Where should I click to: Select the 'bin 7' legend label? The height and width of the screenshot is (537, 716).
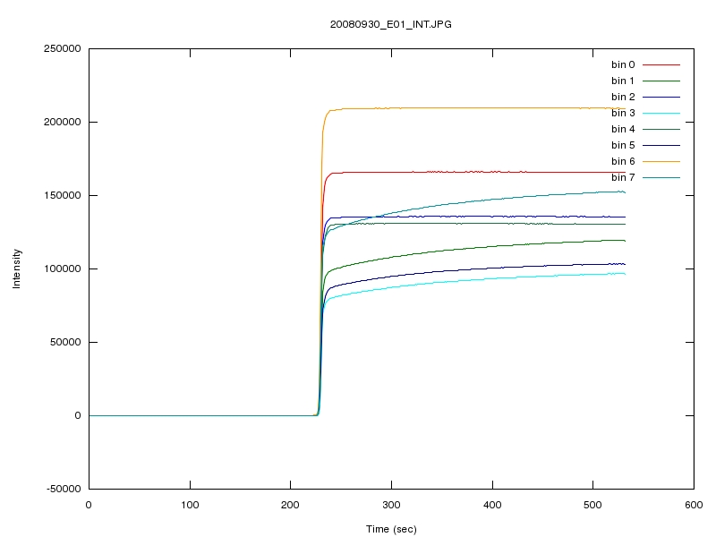[623, 177]
